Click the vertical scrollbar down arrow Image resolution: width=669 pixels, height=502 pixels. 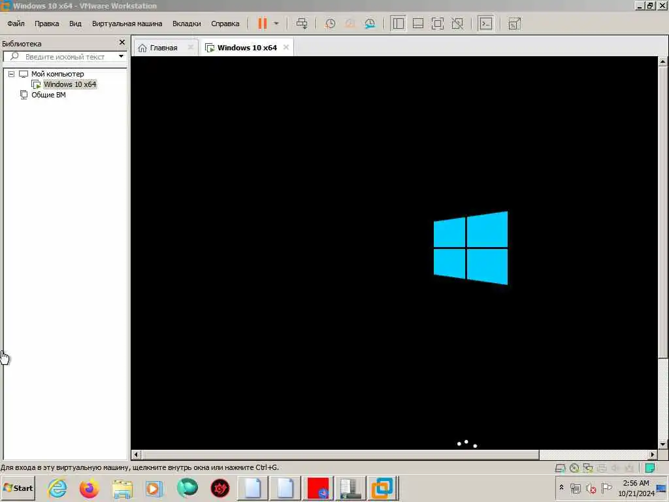[x=662, y=444]
